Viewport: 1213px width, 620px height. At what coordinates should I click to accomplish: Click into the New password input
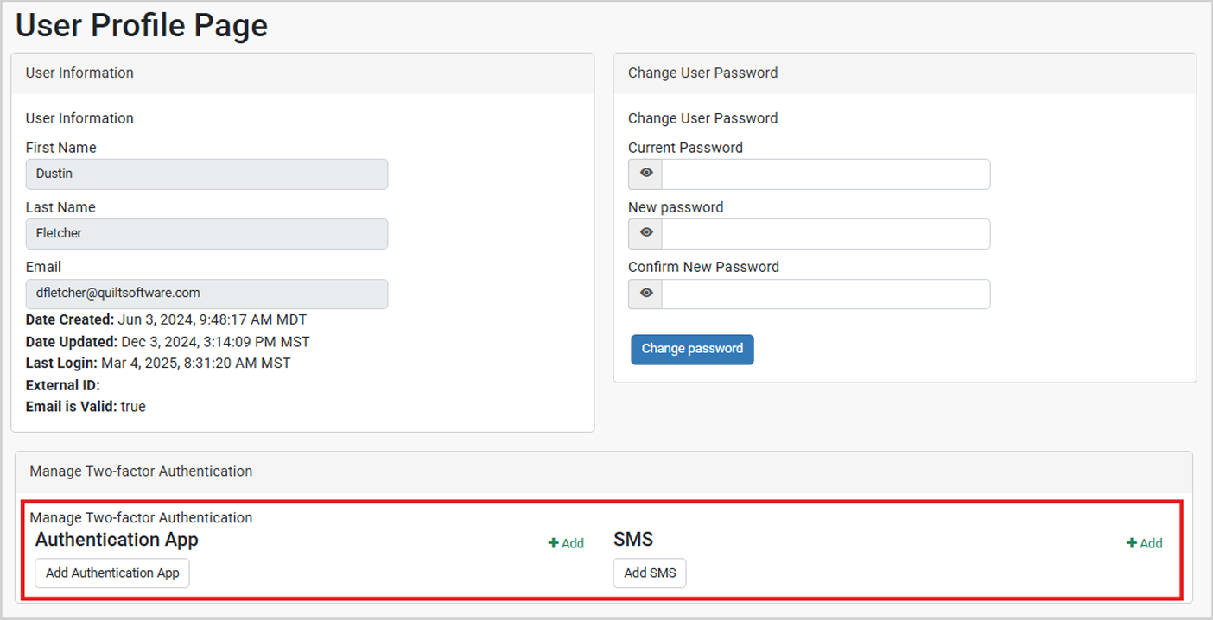coord(825,233)
